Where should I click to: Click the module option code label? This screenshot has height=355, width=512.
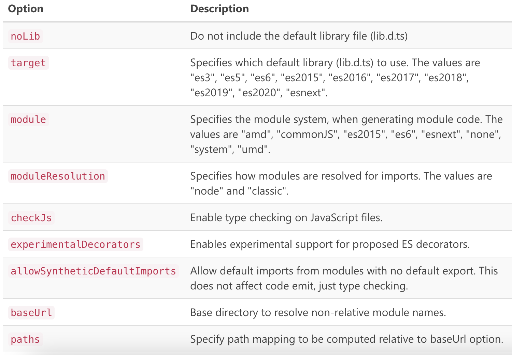click(28, 119)
